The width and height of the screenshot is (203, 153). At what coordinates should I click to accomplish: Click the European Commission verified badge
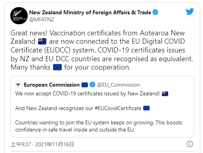click(92, 85)
